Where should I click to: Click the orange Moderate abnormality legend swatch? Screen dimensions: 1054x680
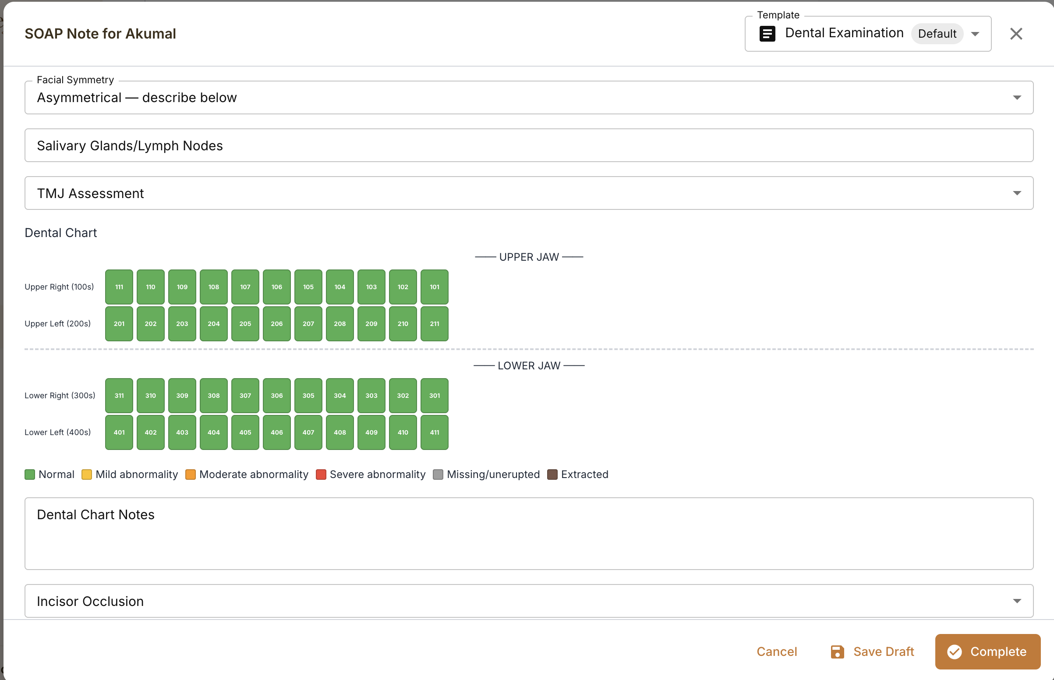(190, 475)
